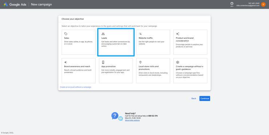The height and width of the screenshot is (135, 269).
Task: Click the account ID number text
Action: coord(254,3)
